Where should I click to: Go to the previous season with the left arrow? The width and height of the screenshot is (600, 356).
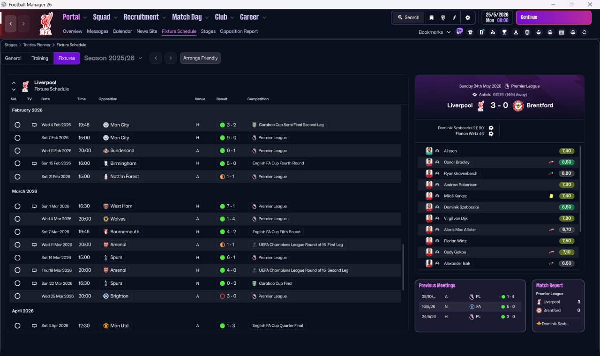[x=156, y=58]
